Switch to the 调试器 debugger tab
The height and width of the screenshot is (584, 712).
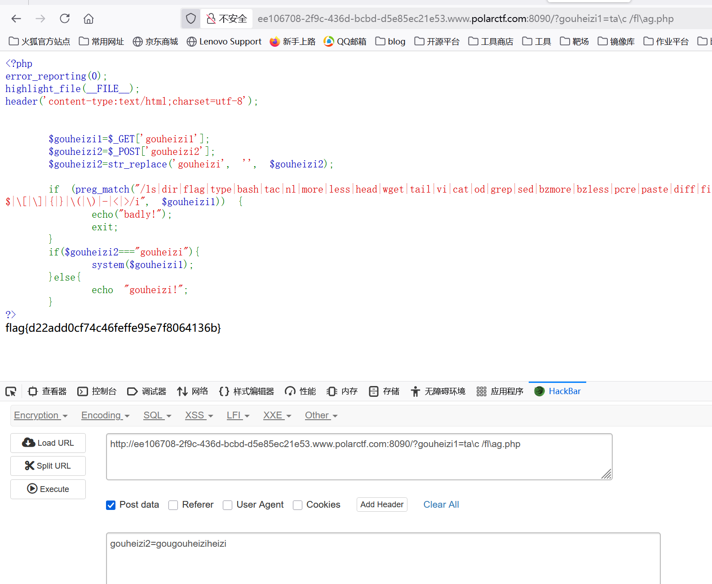point(147,391)
